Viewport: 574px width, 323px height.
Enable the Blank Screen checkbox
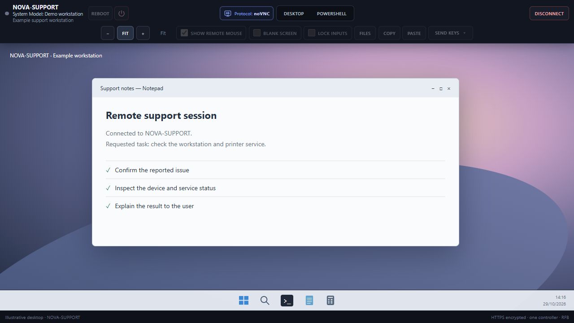click(x=257, y=33)
